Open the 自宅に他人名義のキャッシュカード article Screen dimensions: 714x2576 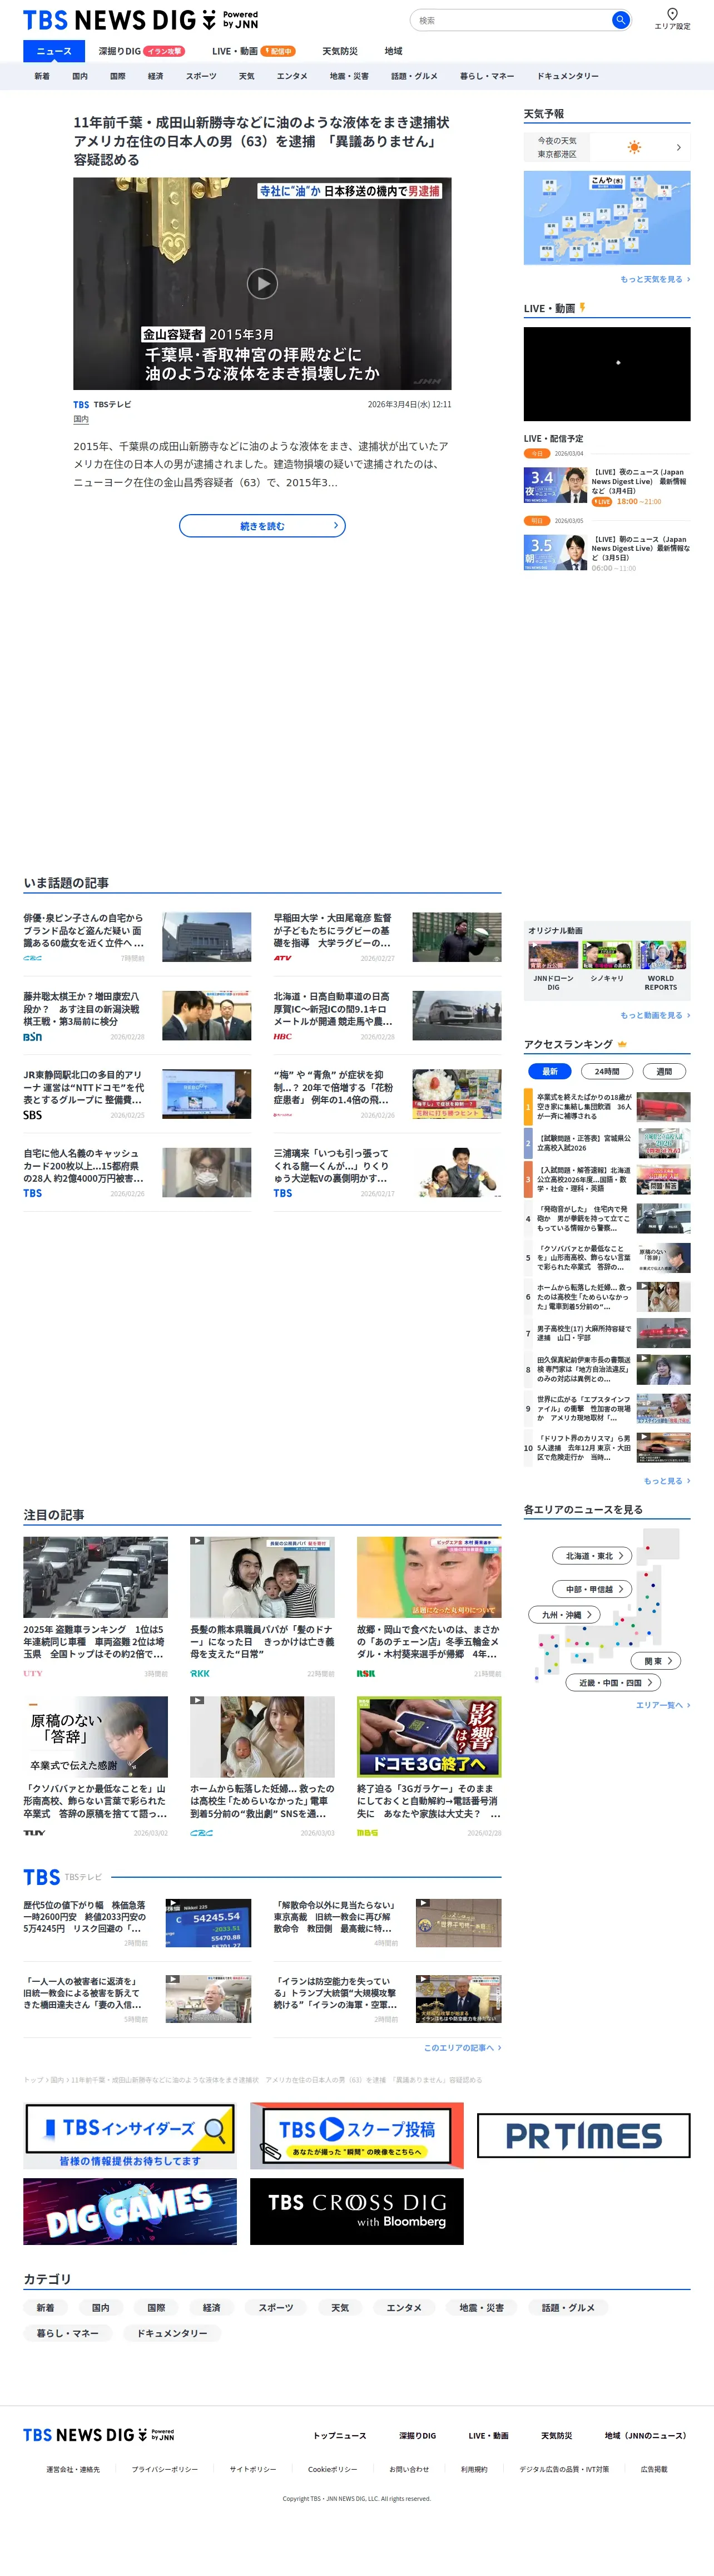137,1173
